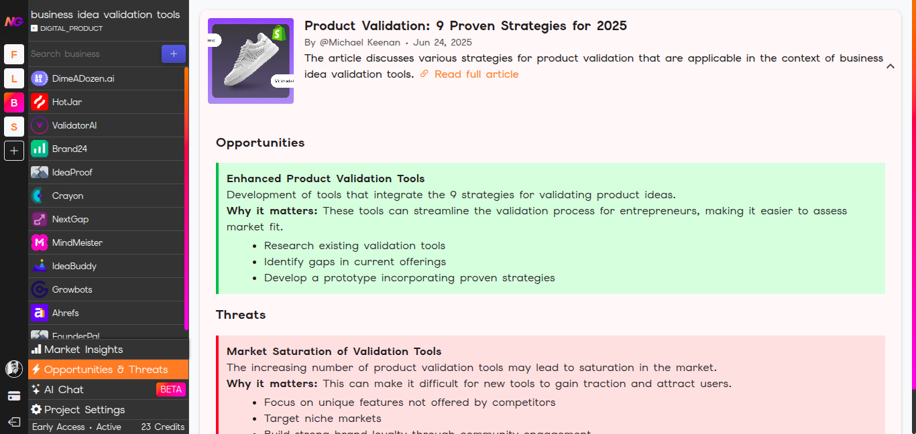Click the Brand24 icon
This screenshot has height=434, width=916.
pos(40,149)
